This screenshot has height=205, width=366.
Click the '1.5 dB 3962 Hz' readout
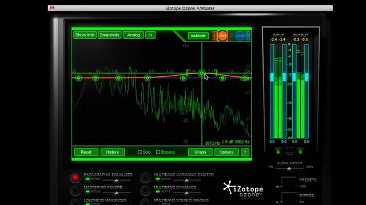click(x=236, y=142)
